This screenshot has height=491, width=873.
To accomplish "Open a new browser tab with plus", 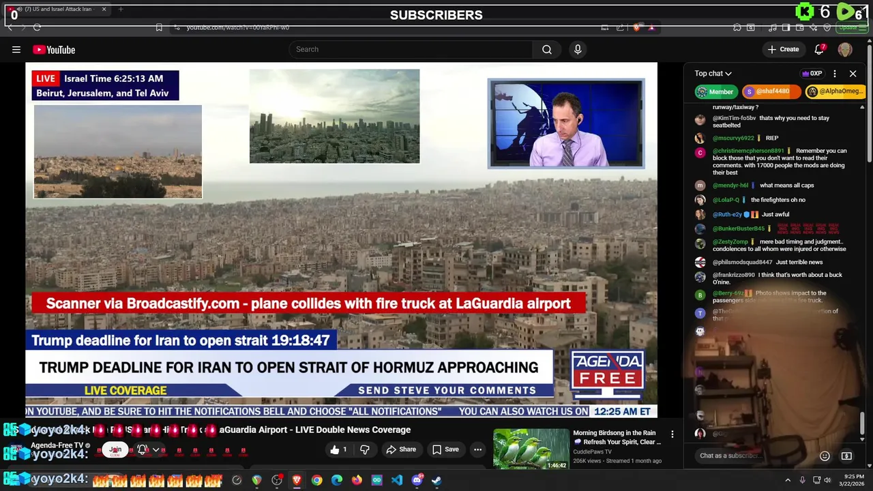I will (121, 9).
